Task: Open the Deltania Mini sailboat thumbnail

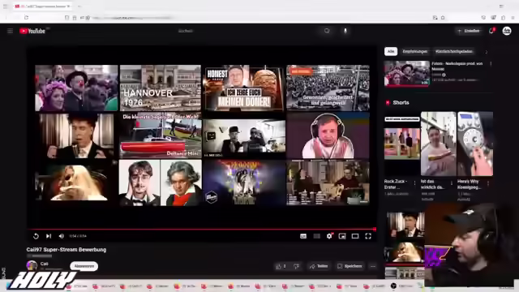Action: point(161,135)
